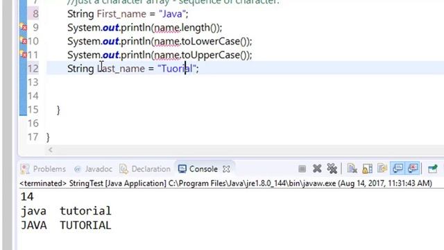Click the error marker on line 10
Screen dimensions: 444x250
[24, 41]
